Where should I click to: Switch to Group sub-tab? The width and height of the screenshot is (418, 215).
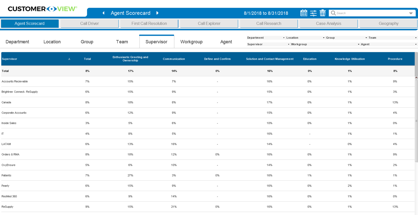[x=87, y=42]
